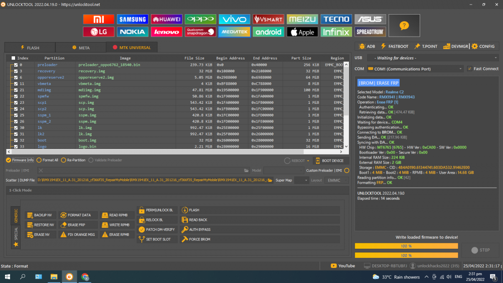Screen dimensions: 503x283
Task: Click the PERM|UNLOCK BL button
Action: 156,210
